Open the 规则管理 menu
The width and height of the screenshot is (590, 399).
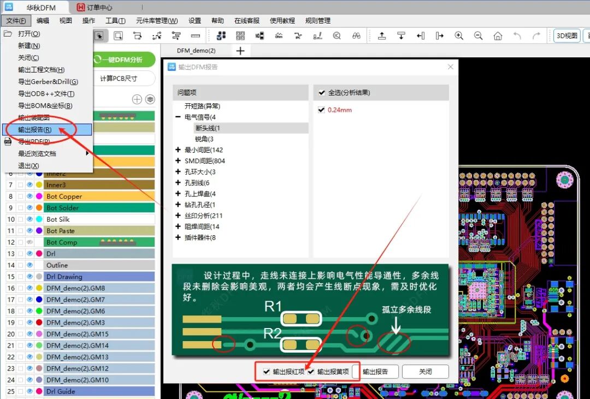pos(317,21)
